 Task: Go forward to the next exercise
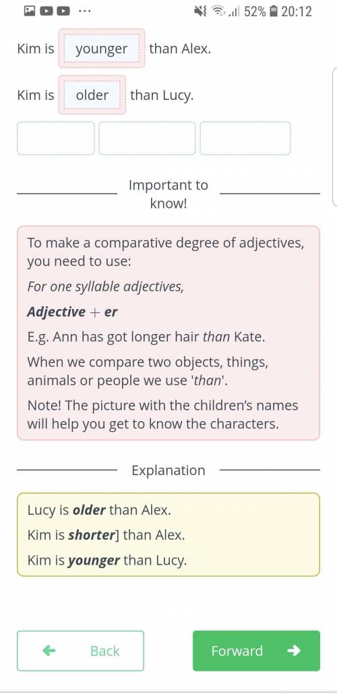pyautogui.click(x=256, y=650)
